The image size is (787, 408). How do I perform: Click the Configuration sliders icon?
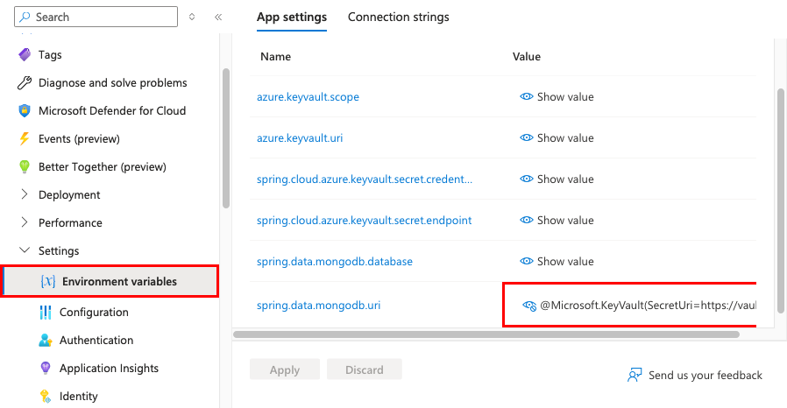[46, 312]
